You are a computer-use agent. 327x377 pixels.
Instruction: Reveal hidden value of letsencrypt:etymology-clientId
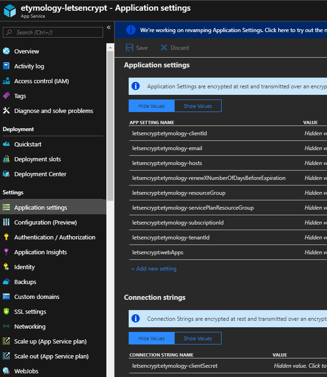(316, 133)
